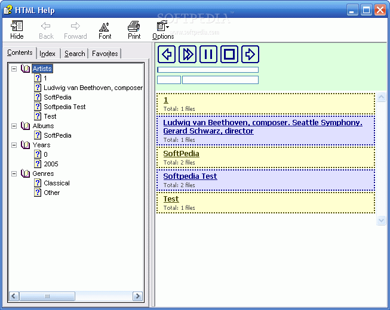Select year '2005' in the tree
This screenshot has height=310, width=390.
(51, 164)
